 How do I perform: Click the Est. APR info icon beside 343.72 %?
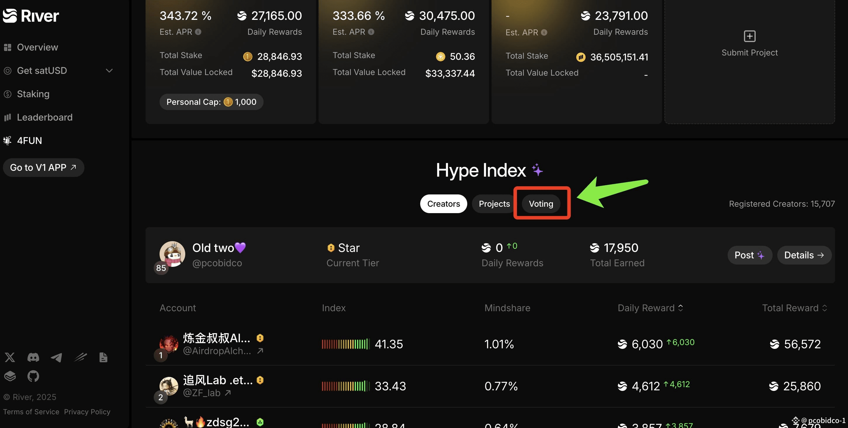click(x=198, y=32)
